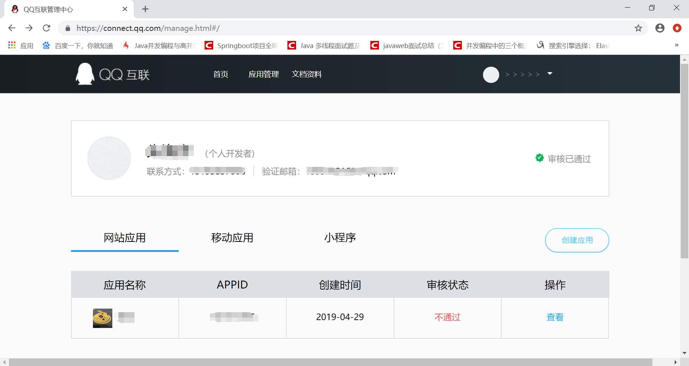This screenshot has height=366, width=689.
Task: Open the Apps shortcut in bookmarks bar
Action: pos(21,46)
